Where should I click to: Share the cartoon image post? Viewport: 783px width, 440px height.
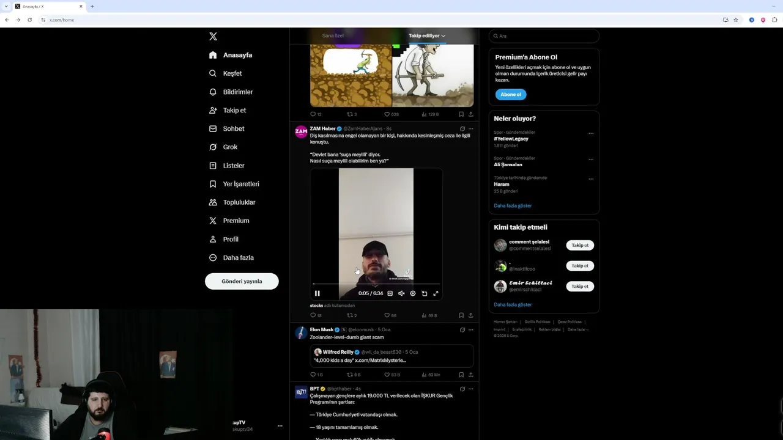click(470, 114)
